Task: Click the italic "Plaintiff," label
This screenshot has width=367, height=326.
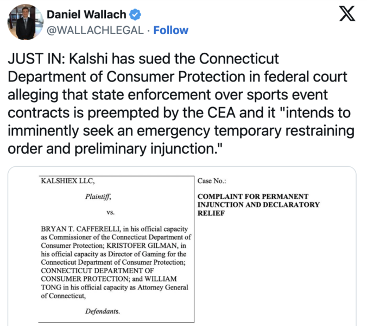Action: tap(98, 199)
